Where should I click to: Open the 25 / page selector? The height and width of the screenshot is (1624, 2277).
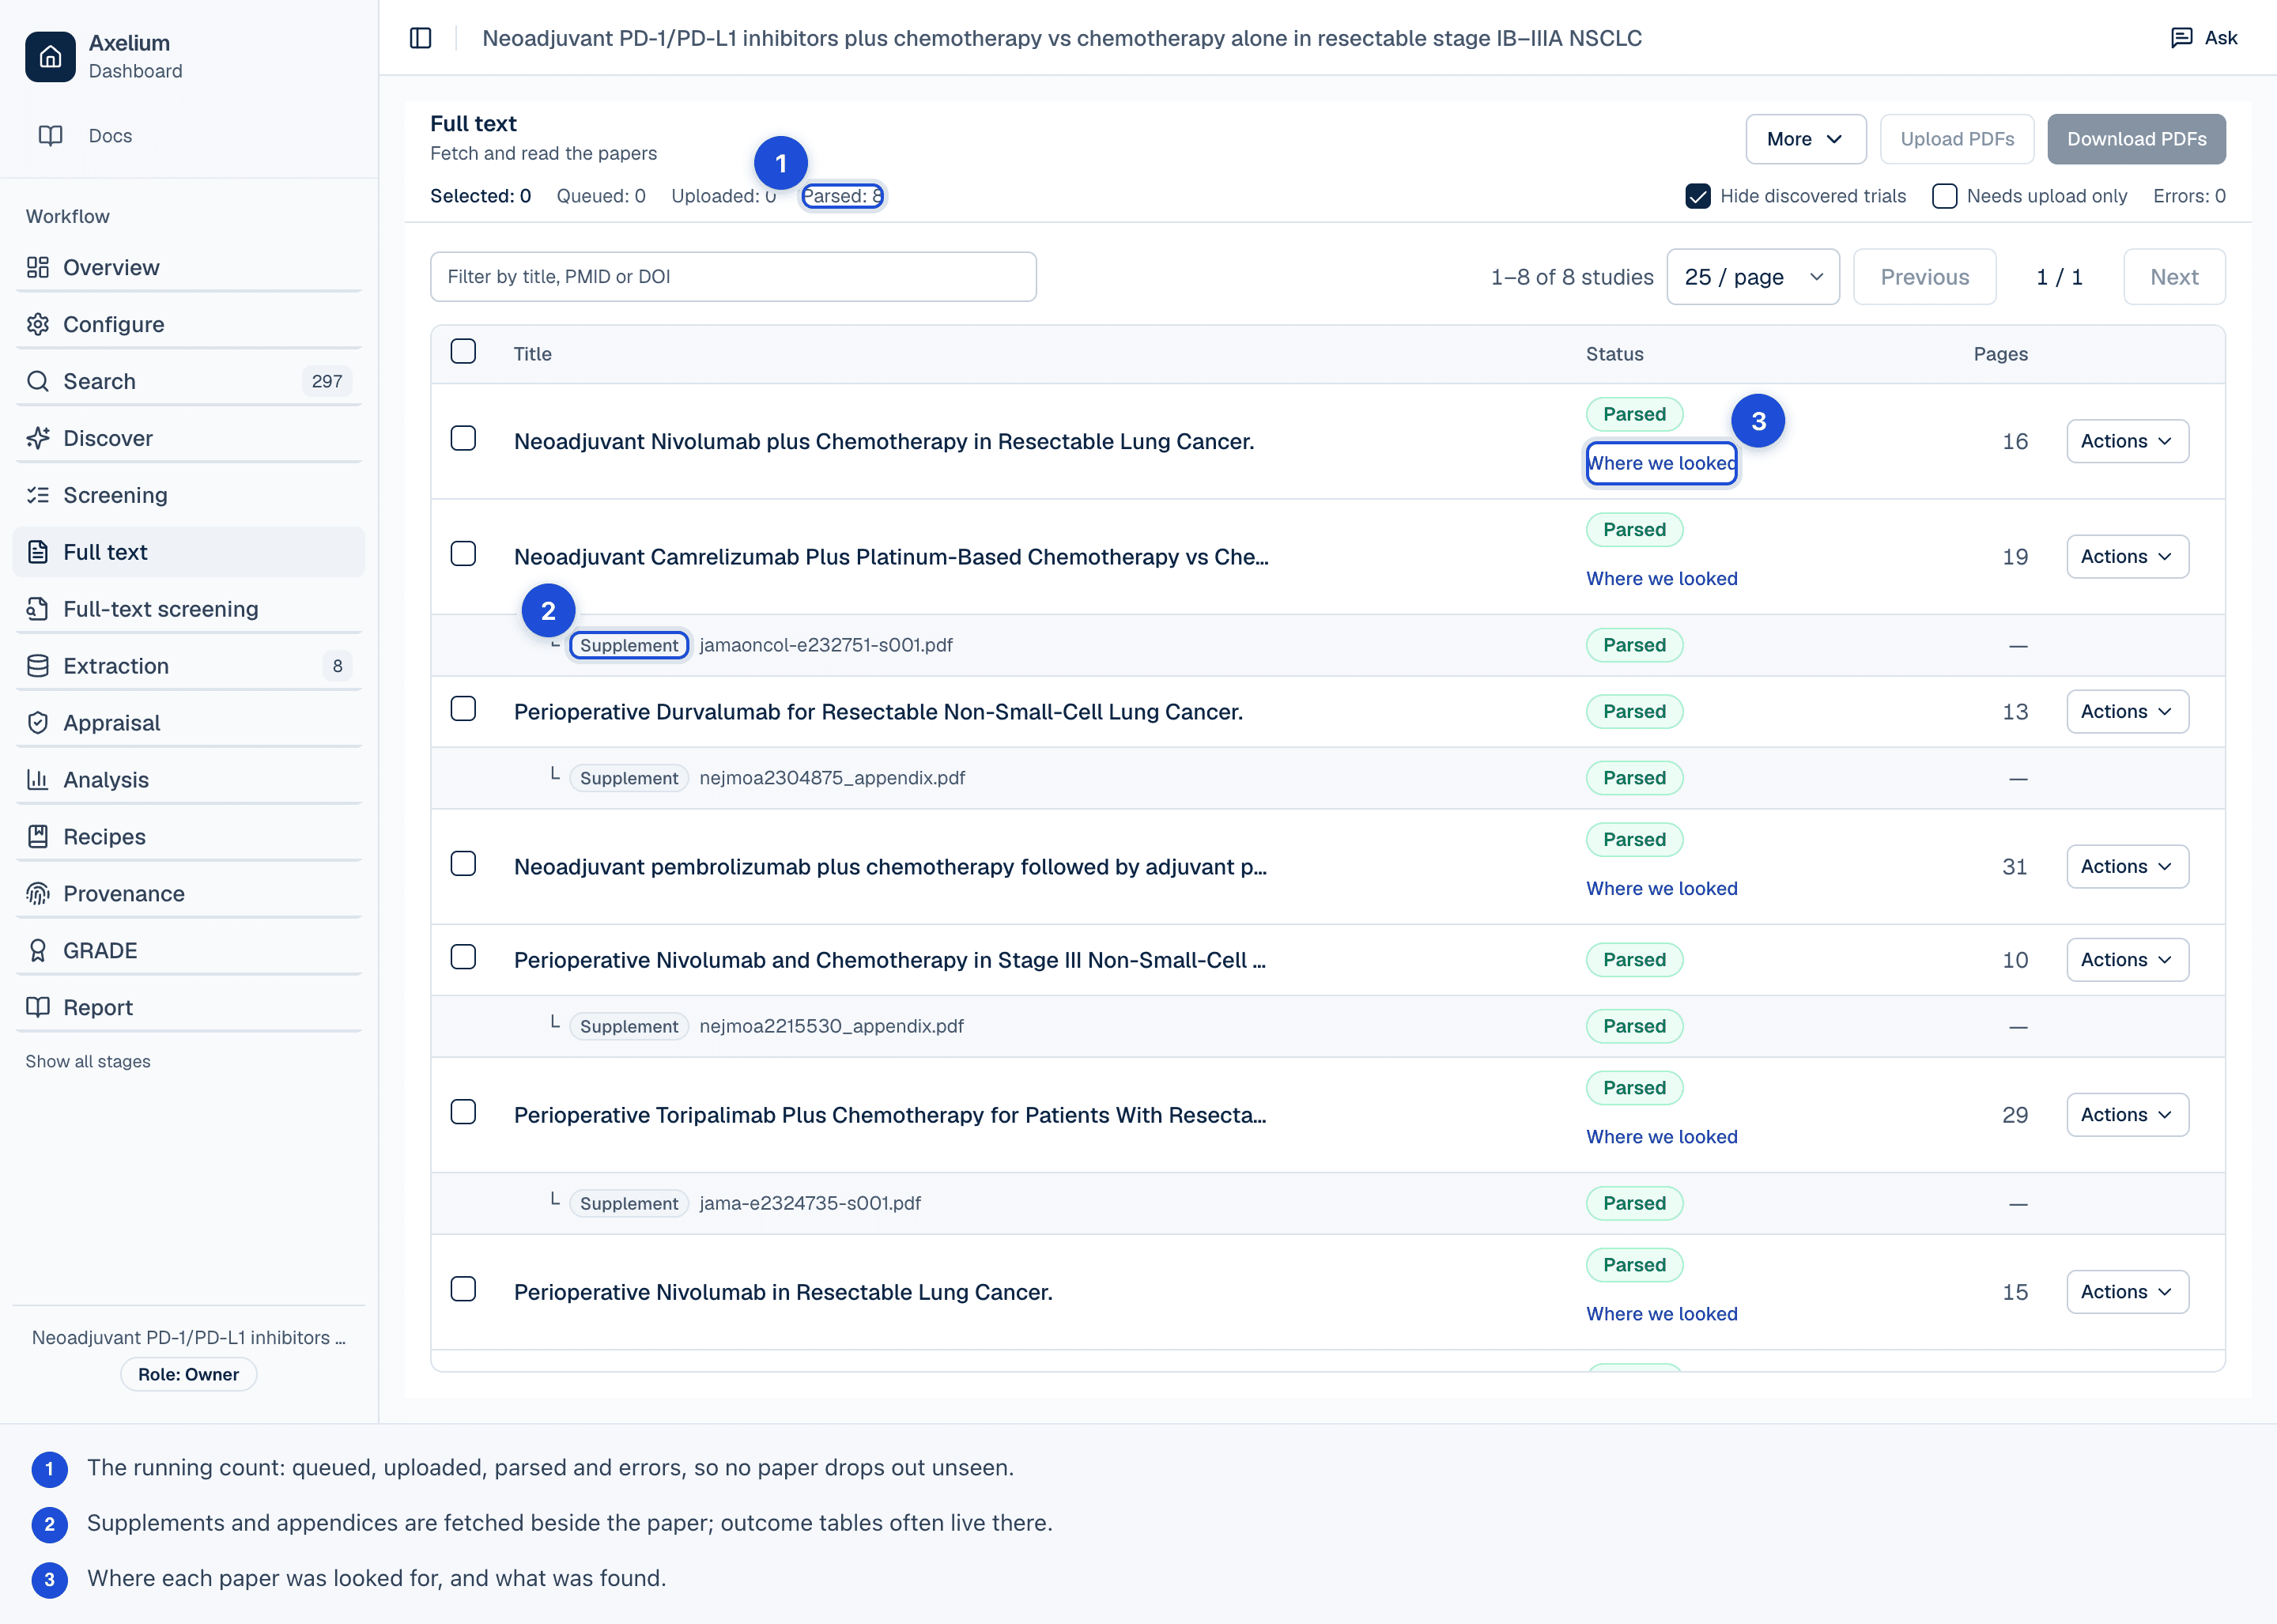pyautogui.click(x=1753, y=277)
